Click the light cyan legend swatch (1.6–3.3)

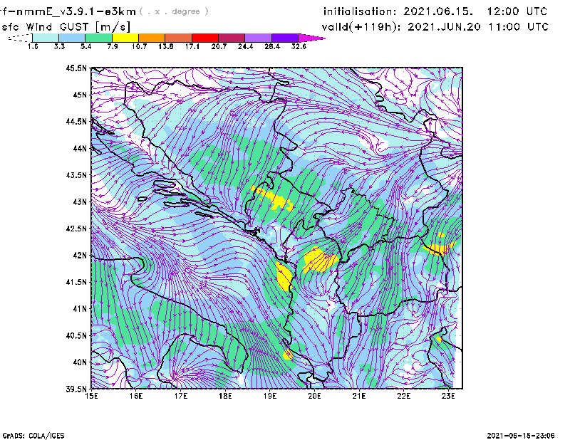click(46, 38)
